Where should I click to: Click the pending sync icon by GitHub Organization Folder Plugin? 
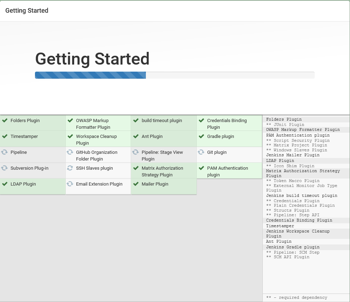(70, 152)
